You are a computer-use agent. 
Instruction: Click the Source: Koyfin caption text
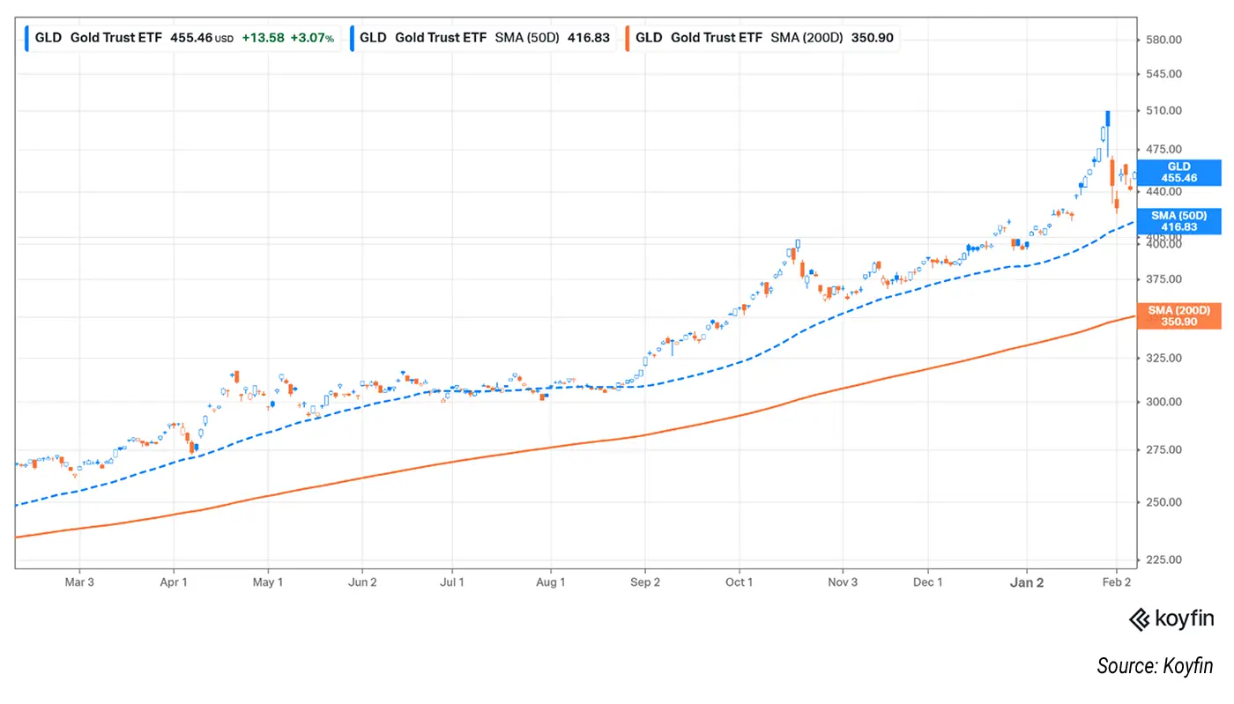[x=1155, y=666]
